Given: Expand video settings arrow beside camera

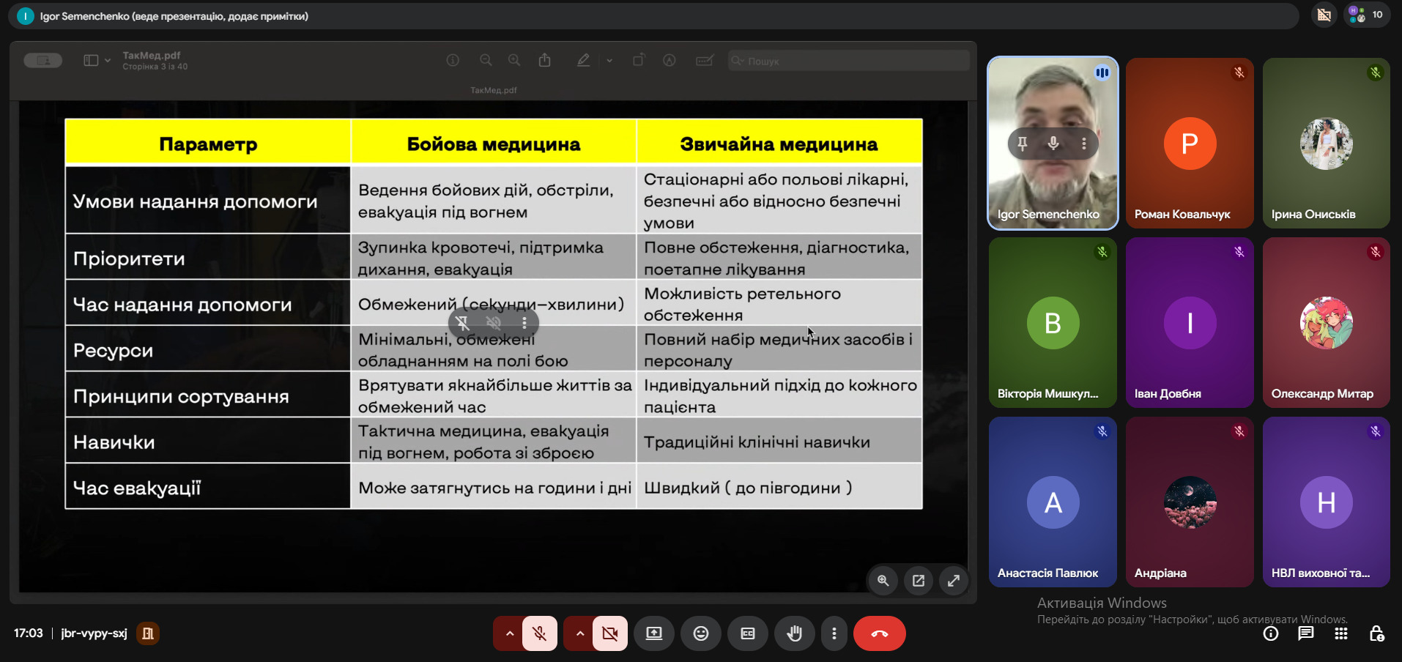Looking at the screenshot, I should (579, 633).
